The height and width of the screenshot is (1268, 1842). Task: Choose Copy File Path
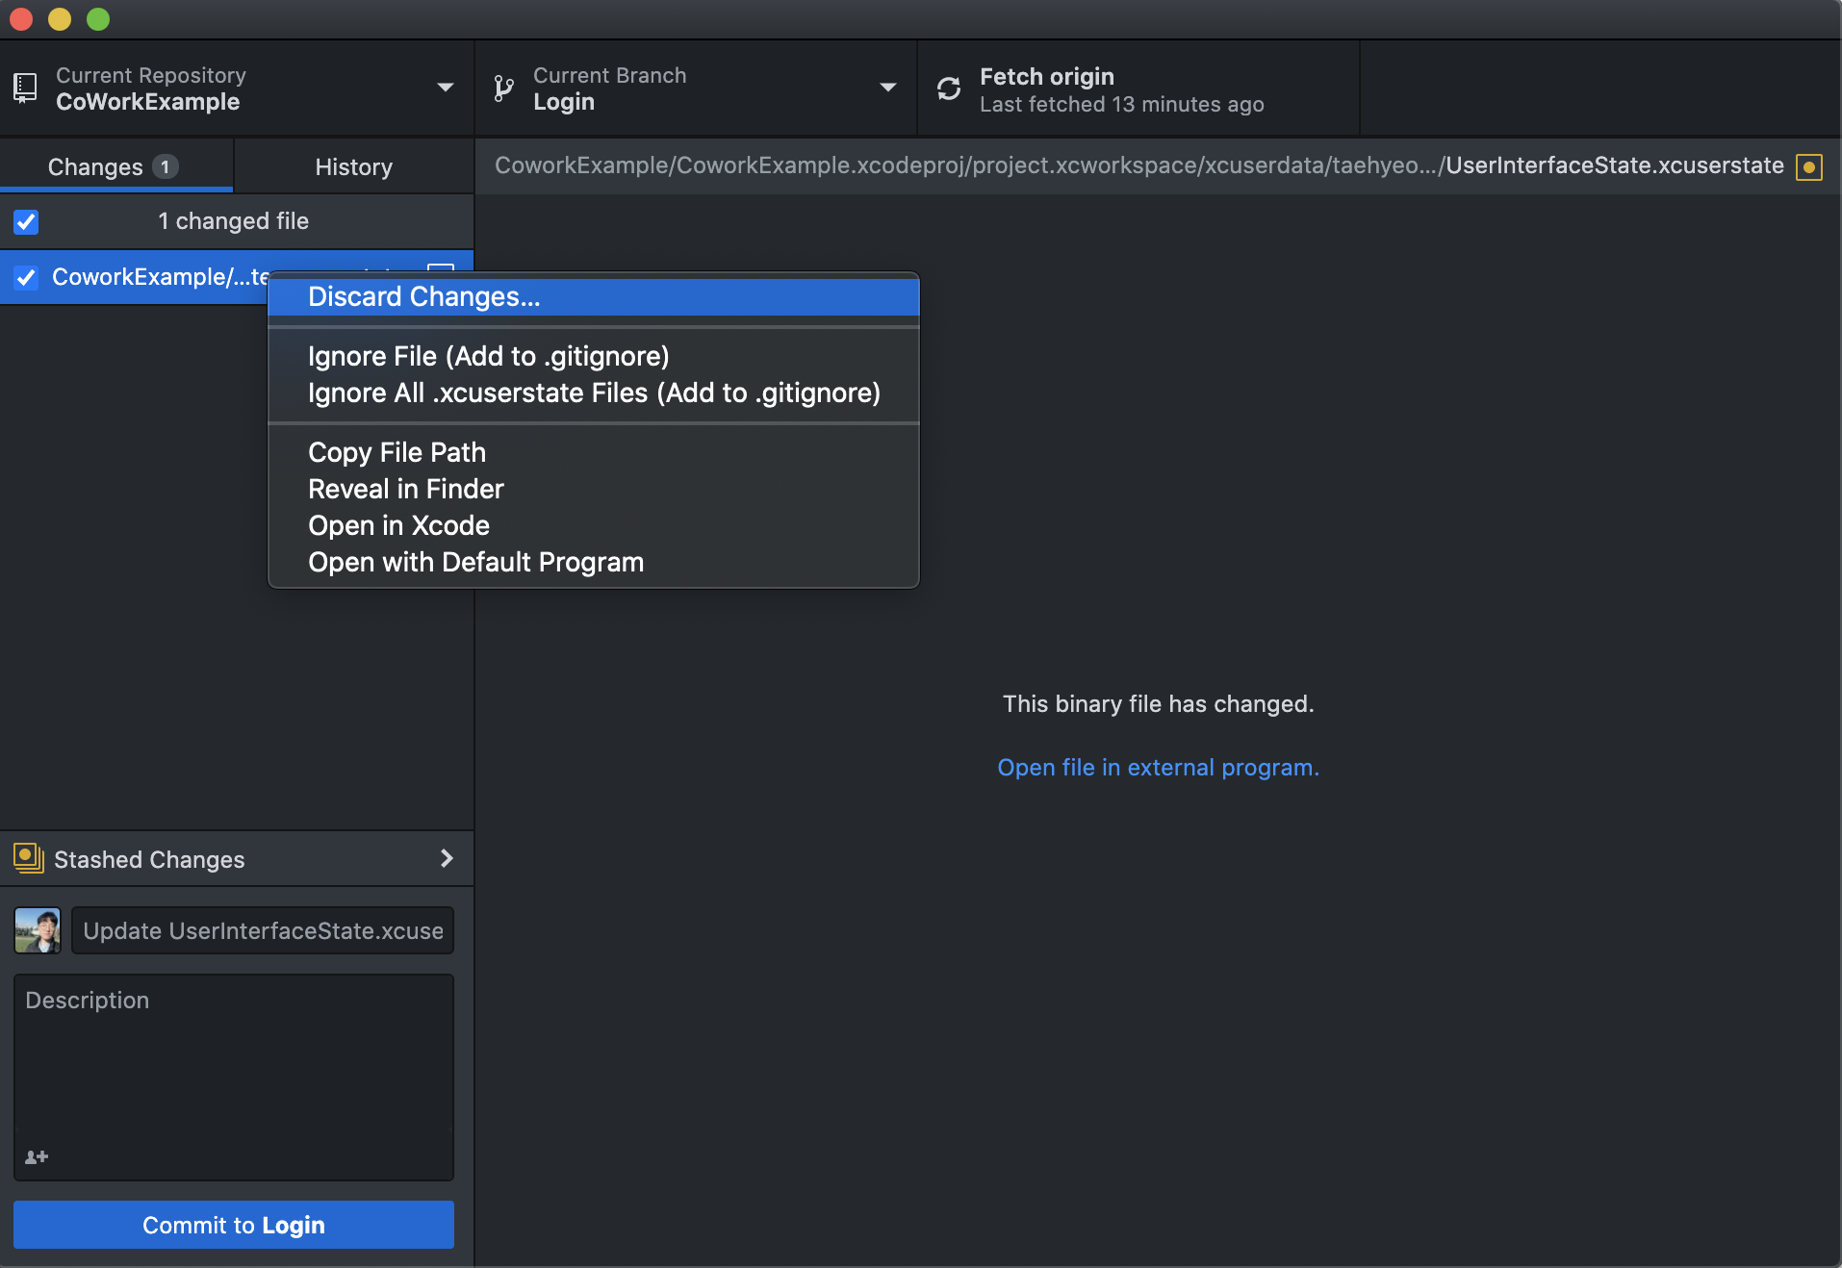click(x=594, y=453)
